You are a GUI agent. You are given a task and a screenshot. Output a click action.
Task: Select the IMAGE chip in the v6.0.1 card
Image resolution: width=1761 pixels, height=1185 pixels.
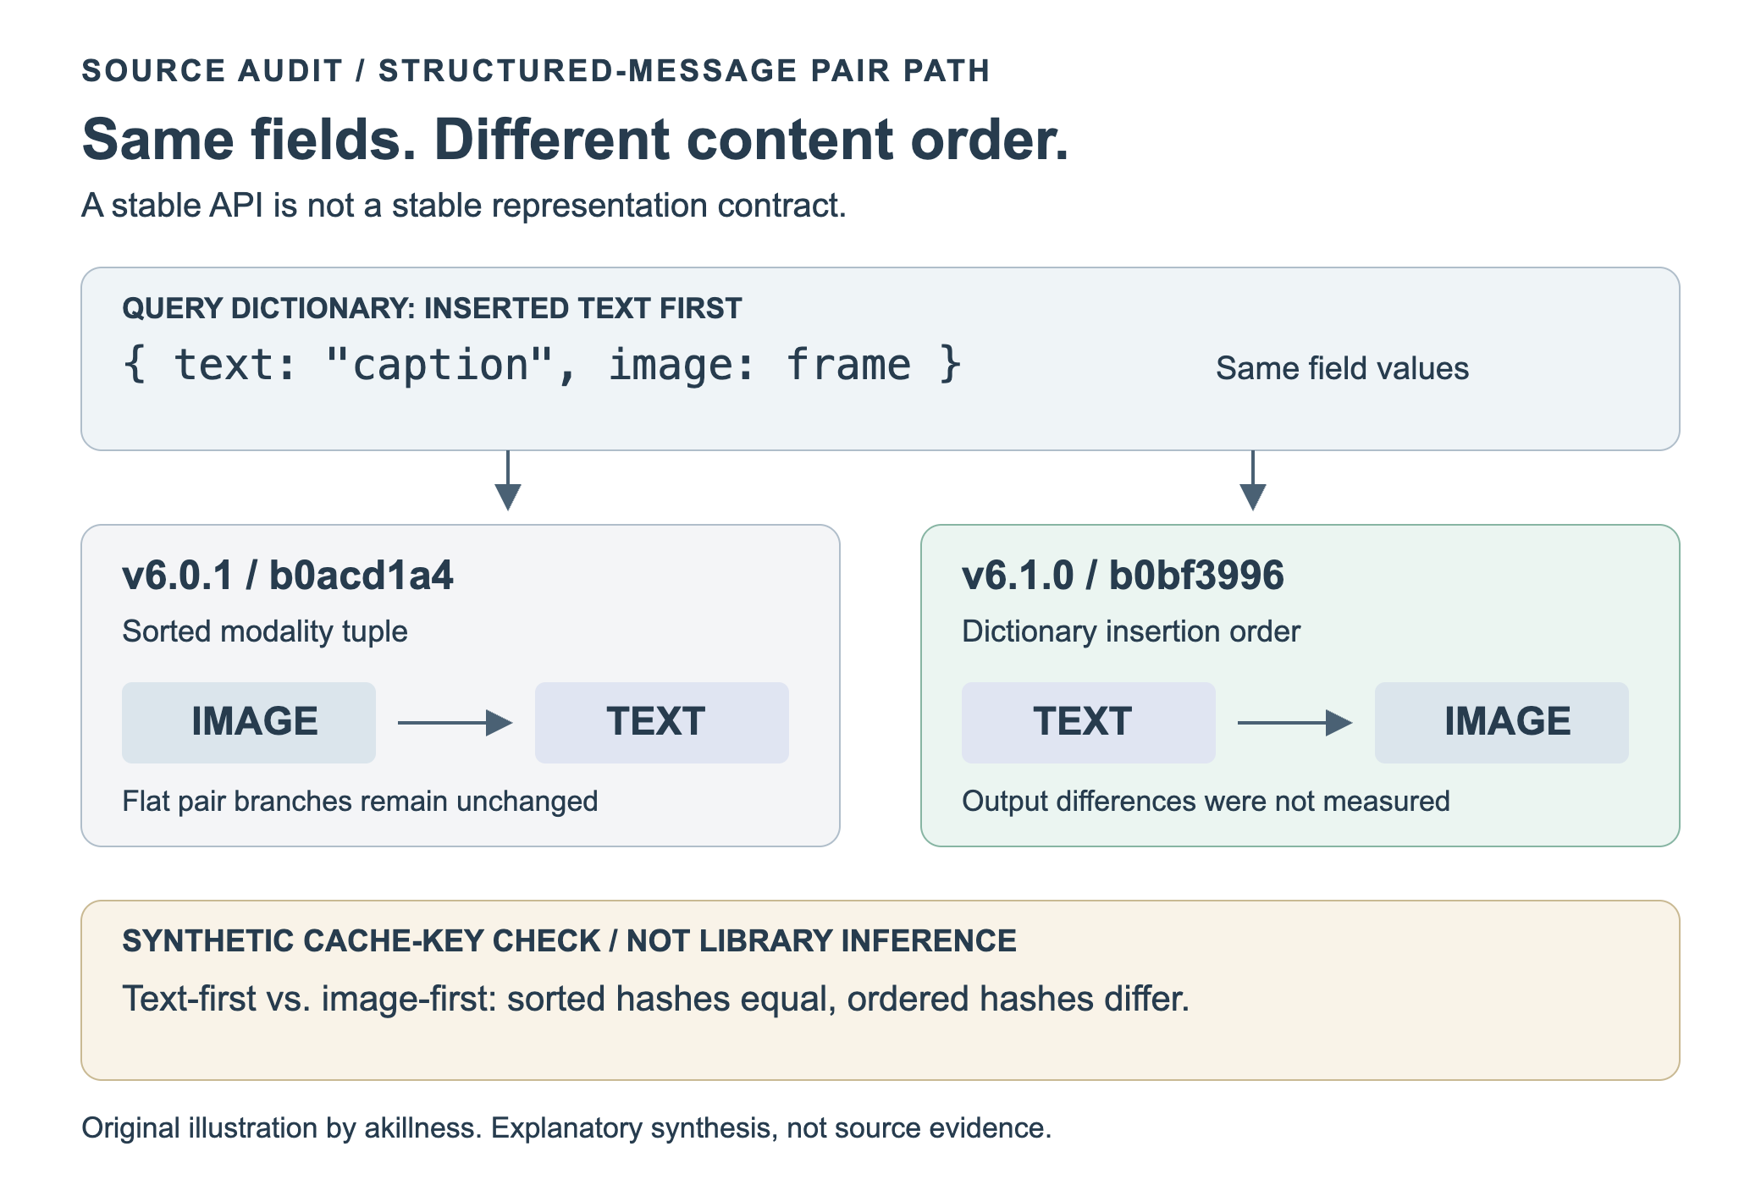point(249,722)
